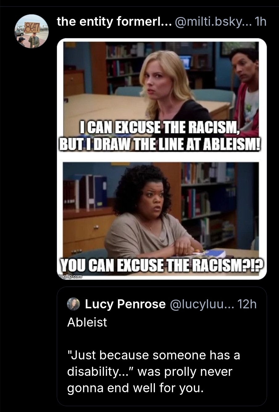Click the 1h timestamp of the post
279x412 pixels.
[259, 22]
